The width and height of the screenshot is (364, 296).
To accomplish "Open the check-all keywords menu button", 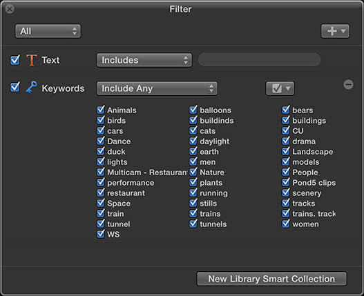I will coord(280,88).
